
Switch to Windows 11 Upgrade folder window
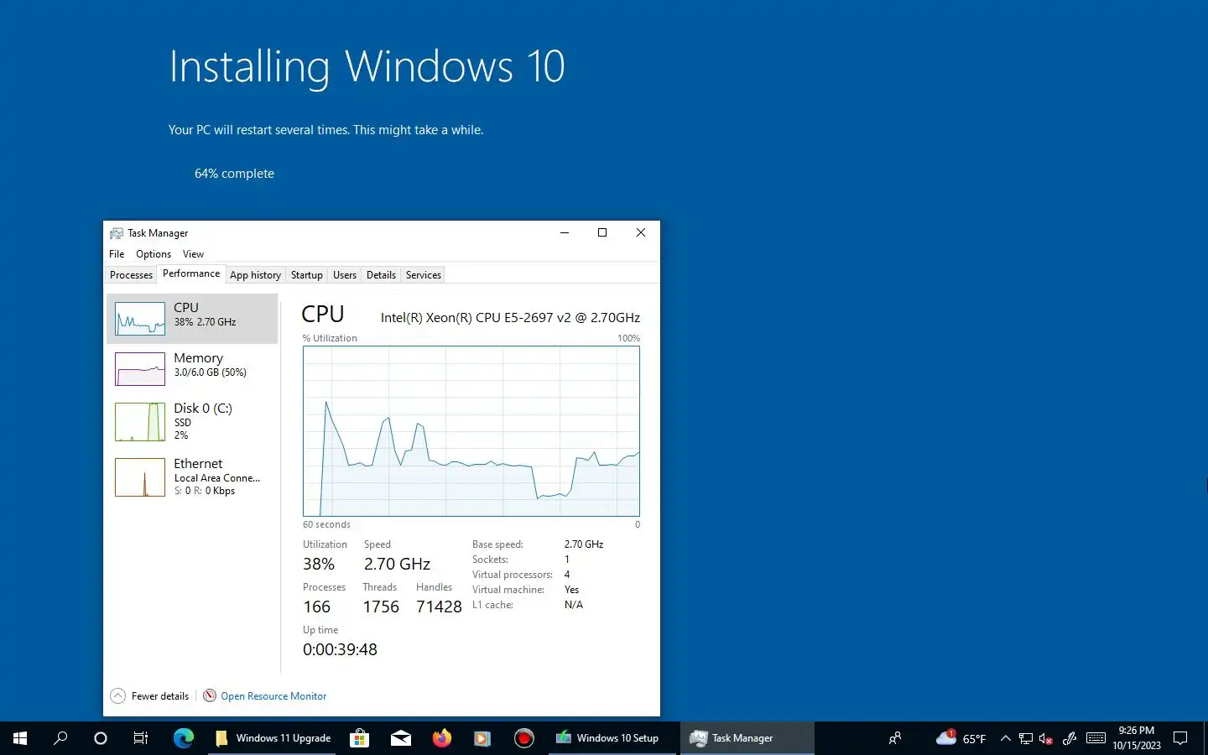(x=273, y=738)
